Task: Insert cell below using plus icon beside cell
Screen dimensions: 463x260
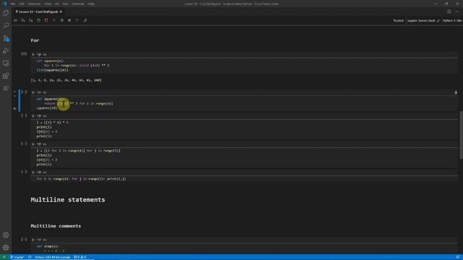Action: [14, 108]
